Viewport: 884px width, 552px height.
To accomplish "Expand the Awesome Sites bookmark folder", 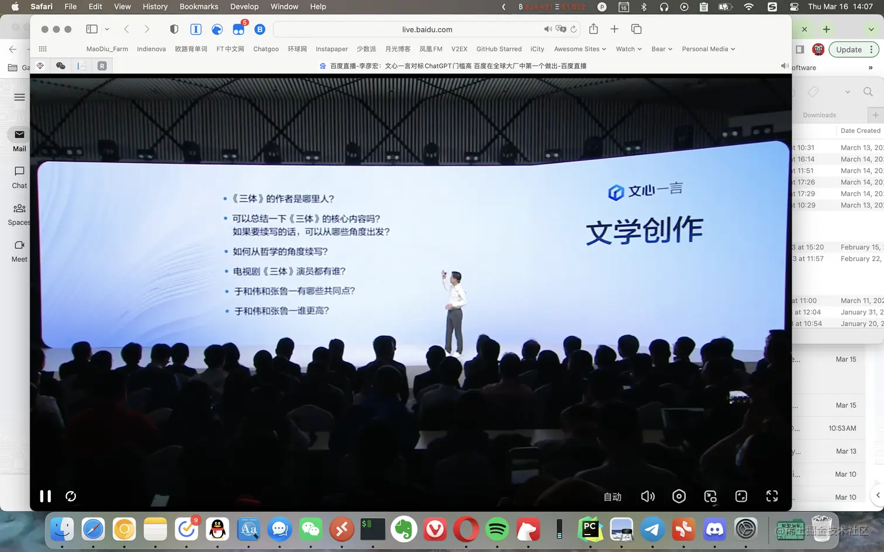I will (x=580, y=49).
